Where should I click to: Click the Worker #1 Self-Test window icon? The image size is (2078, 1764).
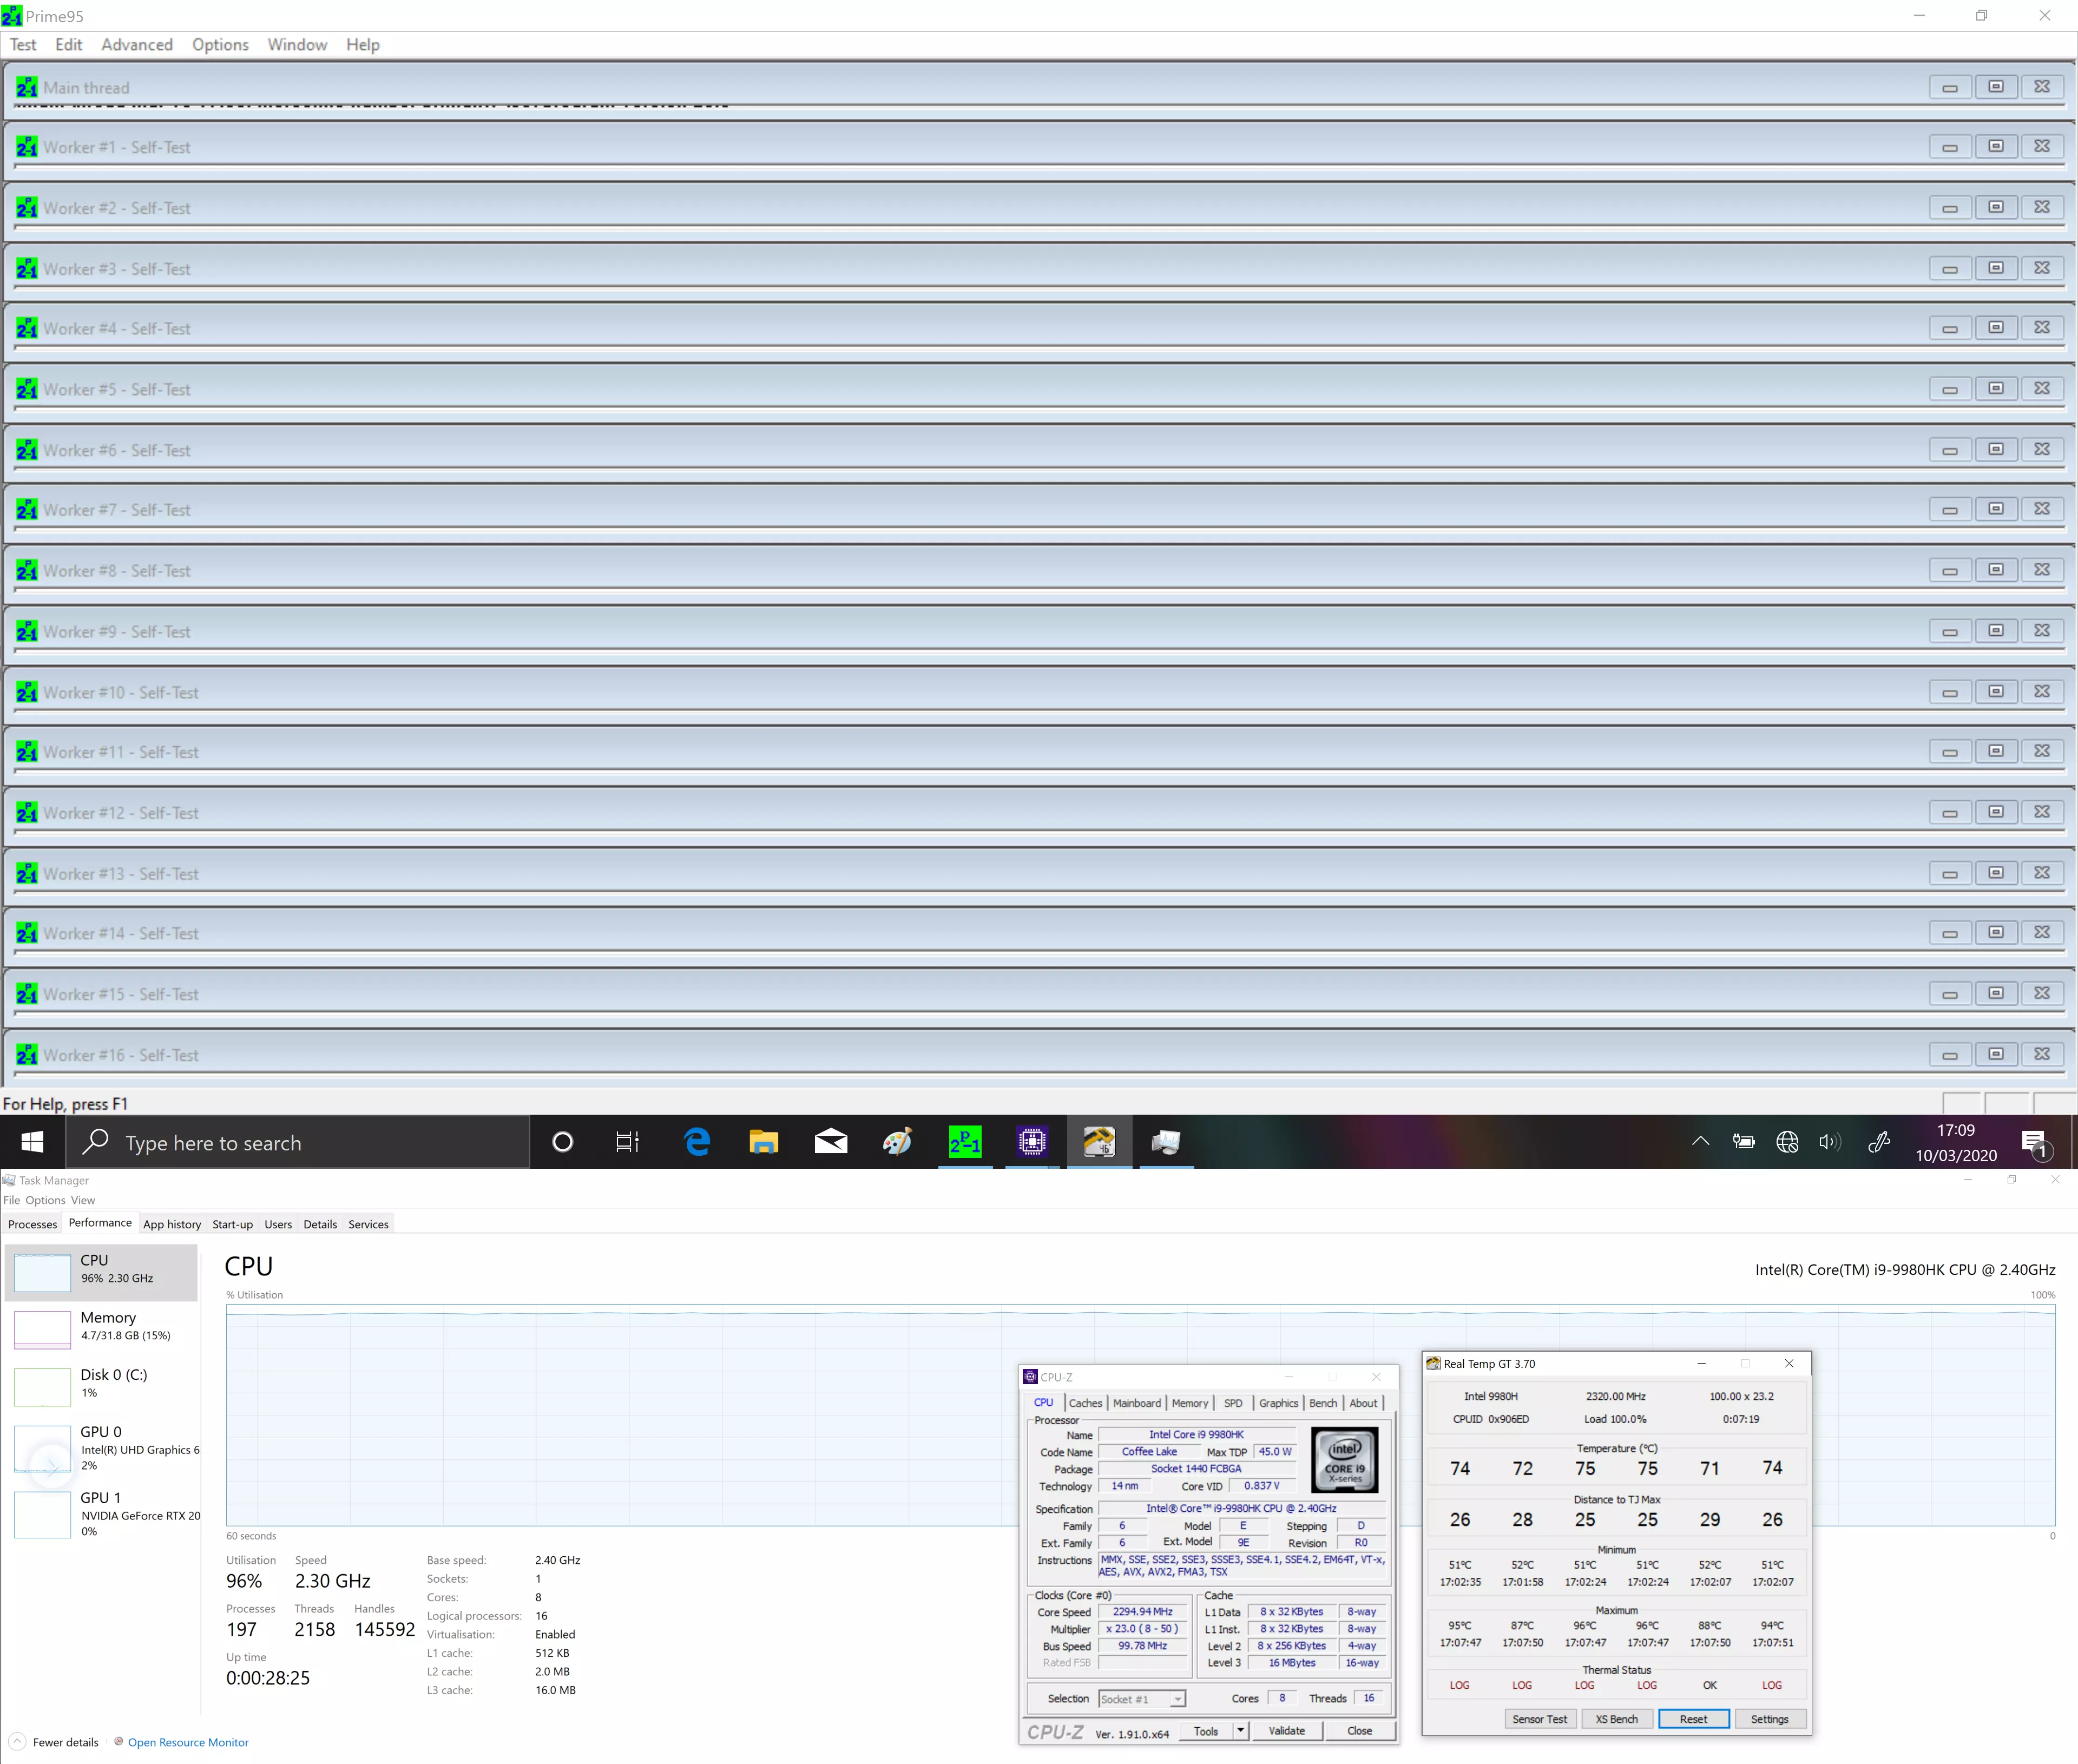coord(27,147)
